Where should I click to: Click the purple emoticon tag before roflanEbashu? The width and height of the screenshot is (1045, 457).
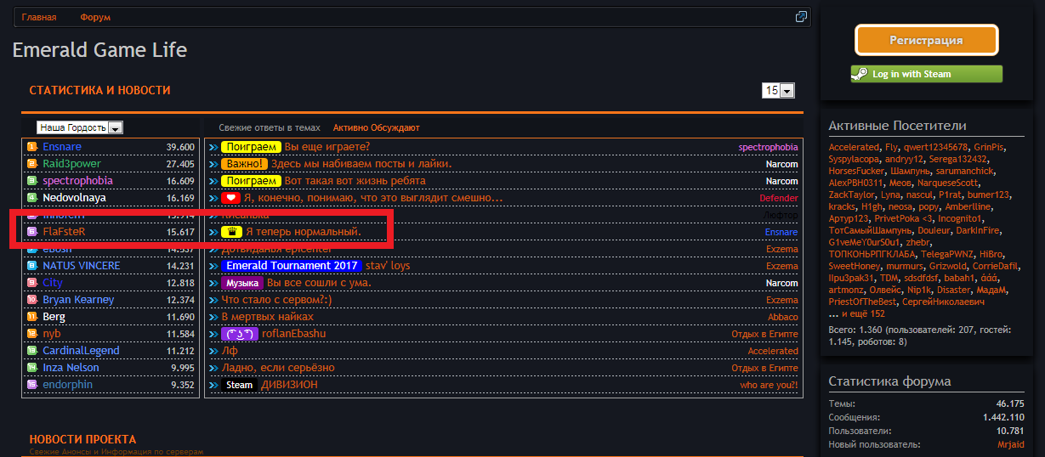(x=239, y=334)
